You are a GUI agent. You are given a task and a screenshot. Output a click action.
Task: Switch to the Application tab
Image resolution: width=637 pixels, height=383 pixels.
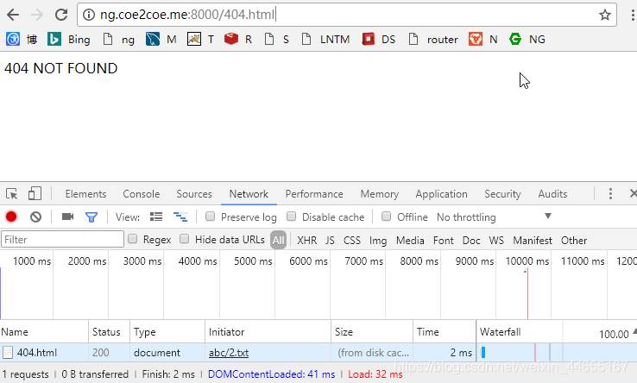441,194
